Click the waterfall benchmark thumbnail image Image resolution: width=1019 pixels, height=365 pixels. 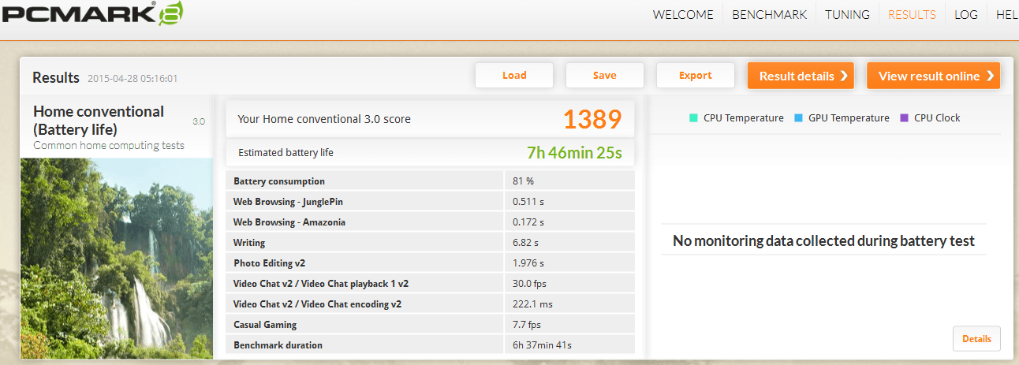point(116,259)
